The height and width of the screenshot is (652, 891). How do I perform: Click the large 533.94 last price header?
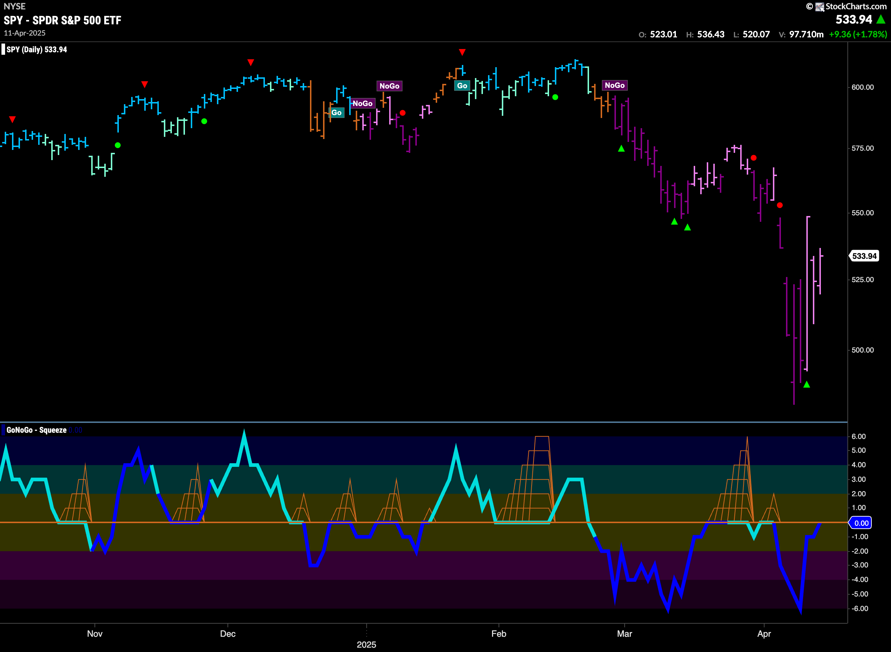pos(854,19)
